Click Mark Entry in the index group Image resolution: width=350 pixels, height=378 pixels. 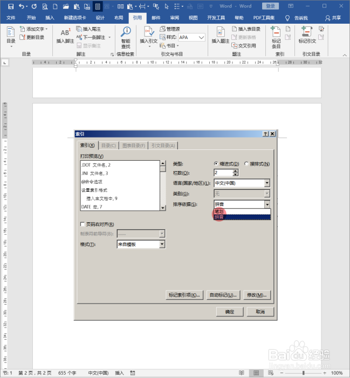276,37
